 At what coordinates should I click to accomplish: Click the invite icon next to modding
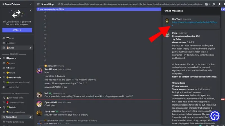[x=30, y=117]
